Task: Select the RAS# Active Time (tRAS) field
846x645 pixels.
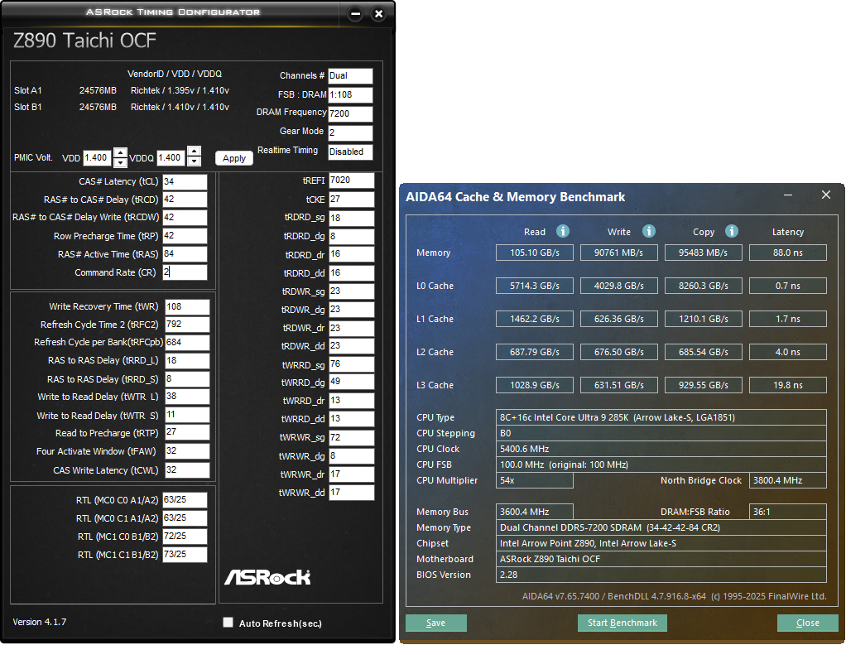Action: point(185,253)
